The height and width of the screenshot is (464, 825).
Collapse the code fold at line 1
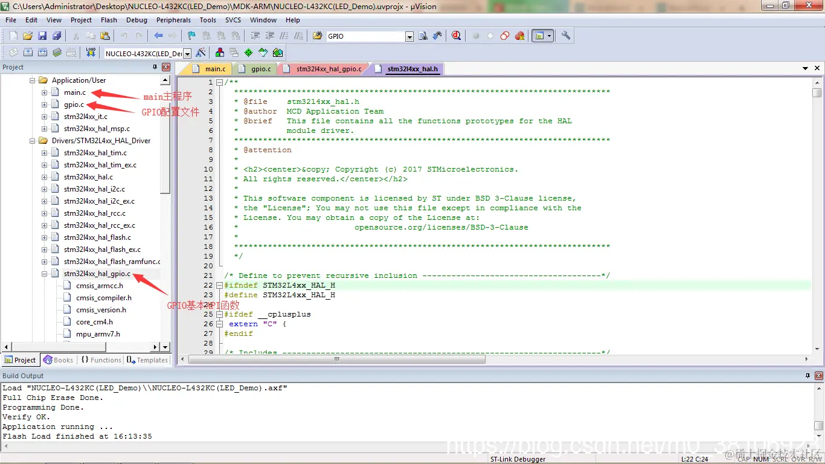tap(219, 82)
